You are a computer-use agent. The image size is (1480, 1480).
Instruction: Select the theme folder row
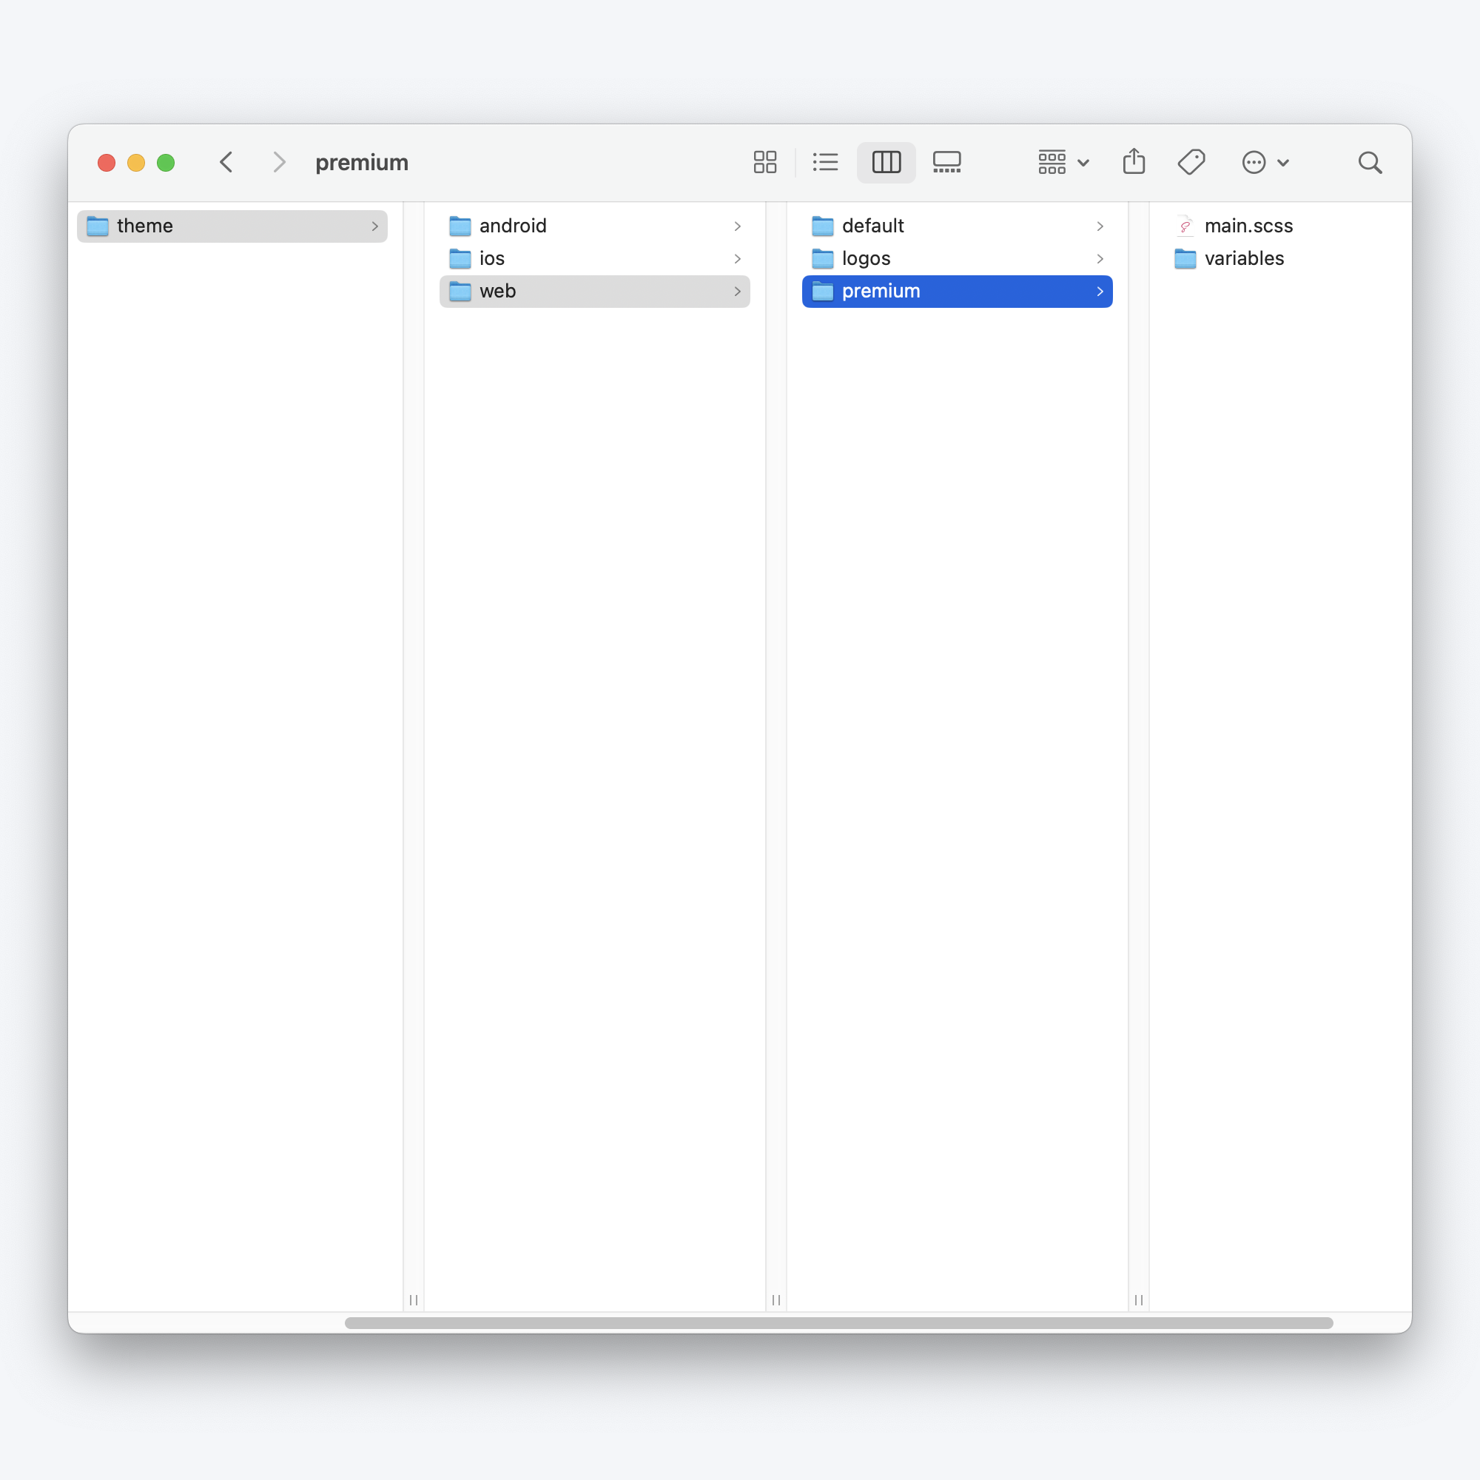click(x=232, y=226)
